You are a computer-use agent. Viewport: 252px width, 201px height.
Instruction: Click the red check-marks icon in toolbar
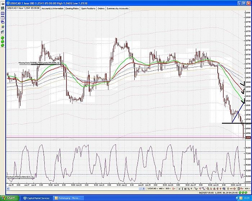200,189
